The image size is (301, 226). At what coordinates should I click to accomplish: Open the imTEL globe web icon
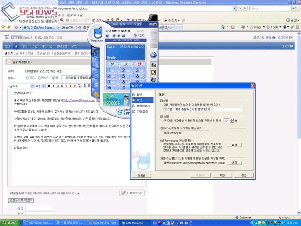(153, 56)
